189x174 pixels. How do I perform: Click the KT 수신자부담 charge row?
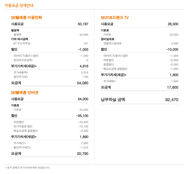(x=22, y=43)
